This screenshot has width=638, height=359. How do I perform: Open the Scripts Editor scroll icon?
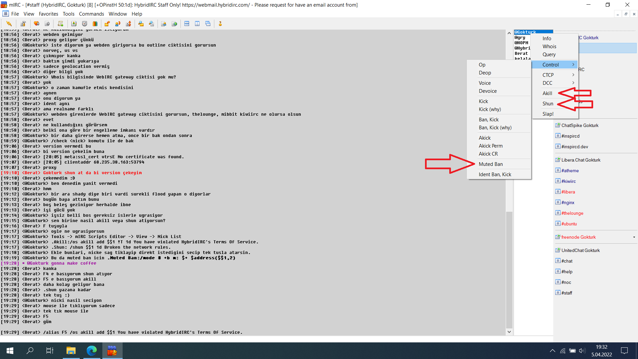(x=60, y=24)
